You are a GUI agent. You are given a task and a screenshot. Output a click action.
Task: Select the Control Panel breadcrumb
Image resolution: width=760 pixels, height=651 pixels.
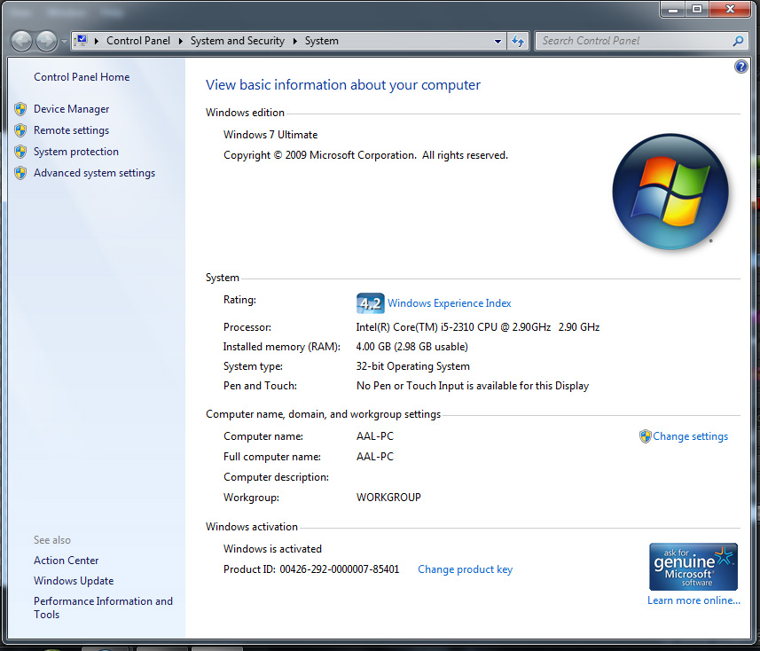click(138, 41)
